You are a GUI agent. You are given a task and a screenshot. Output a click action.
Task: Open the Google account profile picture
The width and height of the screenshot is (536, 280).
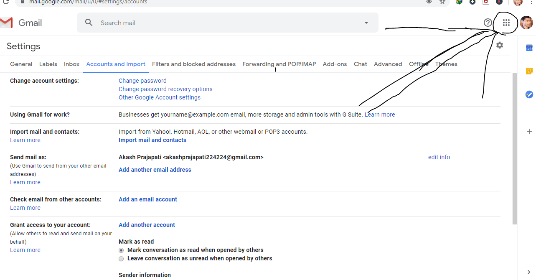click(x=526, y=23)
